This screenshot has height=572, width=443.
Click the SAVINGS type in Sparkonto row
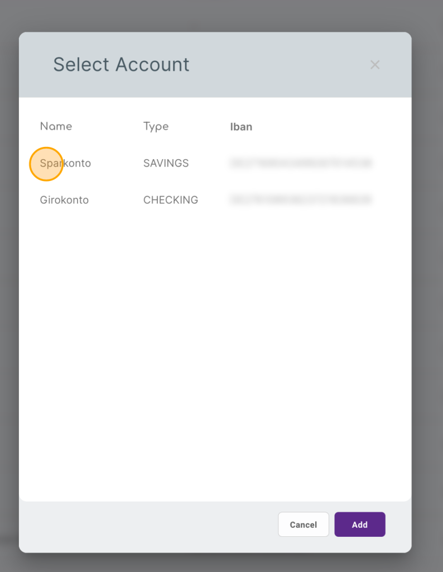pos(166,163)
